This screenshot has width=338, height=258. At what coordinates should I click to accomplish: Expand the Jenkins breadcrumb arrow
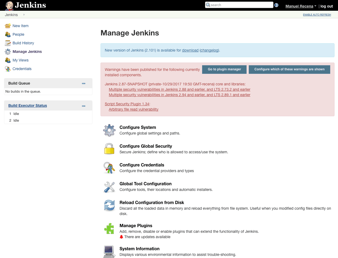tap(24, 15)
